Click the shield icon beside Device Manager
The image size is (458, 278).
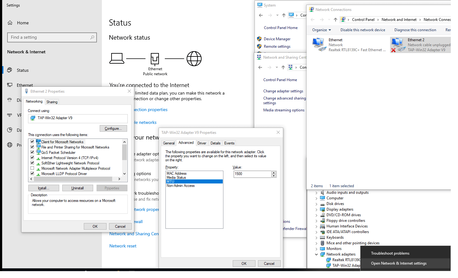(x=259, y=39)
